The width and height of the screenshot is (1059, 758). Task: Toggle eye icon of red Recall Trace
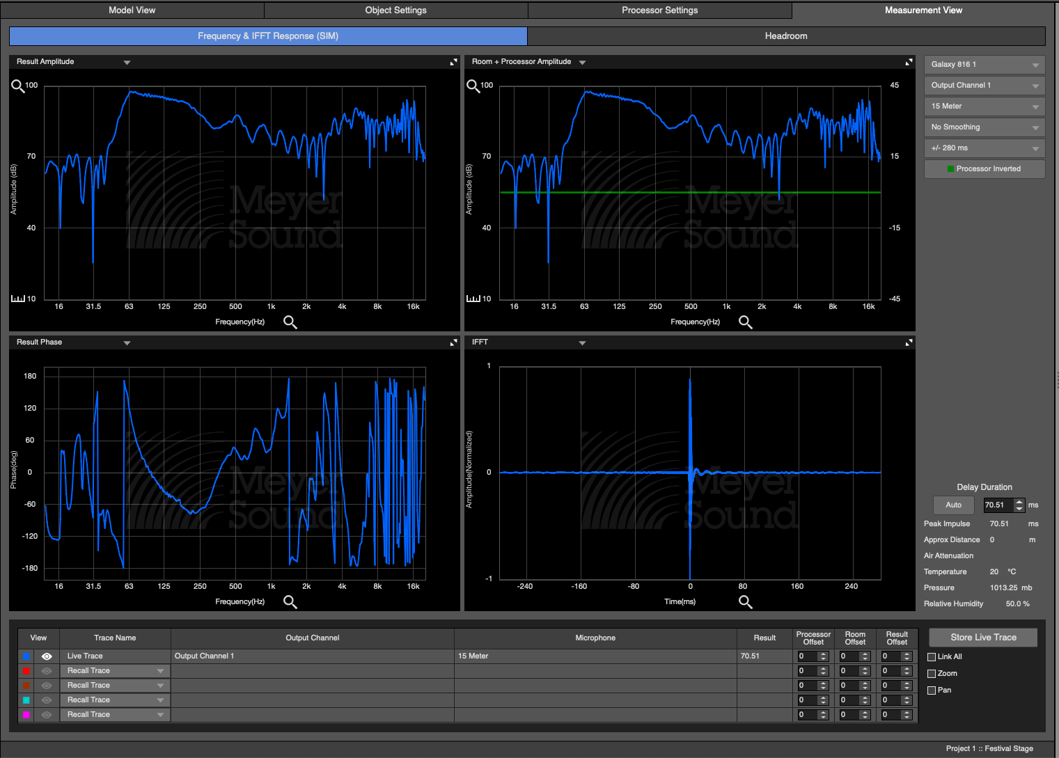coord(47,671)
